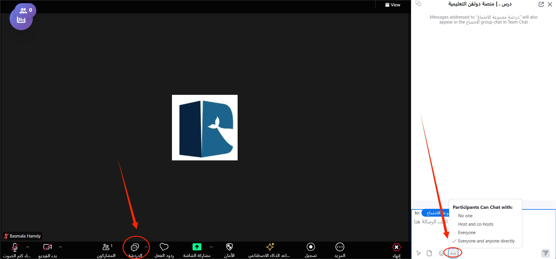Select "No one" chat permission
This screenshot has width=556, height=259.
click(x=465, y=216)
